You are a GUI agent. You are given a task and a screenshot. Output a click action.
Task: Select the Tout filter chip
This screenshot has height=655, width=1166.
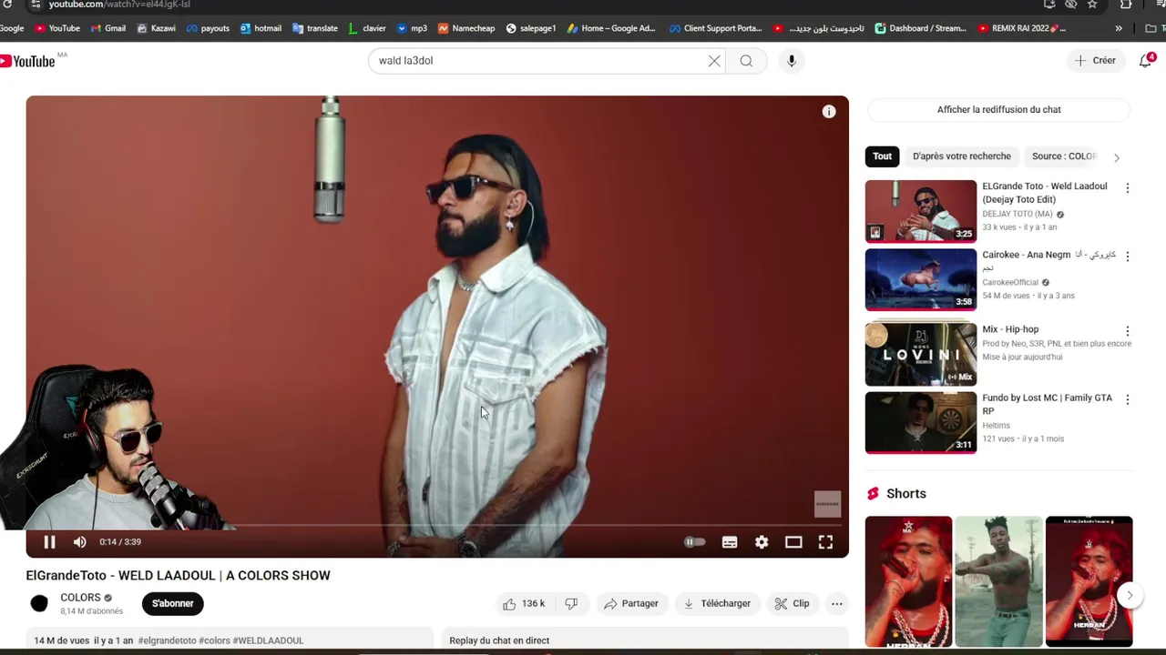click(882, 156)
